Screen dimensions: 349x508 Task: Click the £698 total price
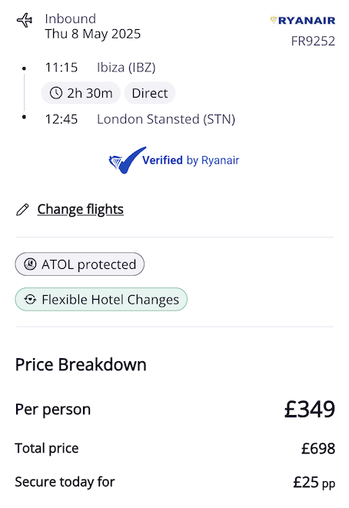(318, 448)
